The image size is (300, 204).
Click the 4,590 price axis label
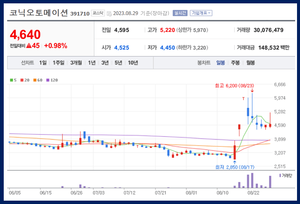coord(280,125)
